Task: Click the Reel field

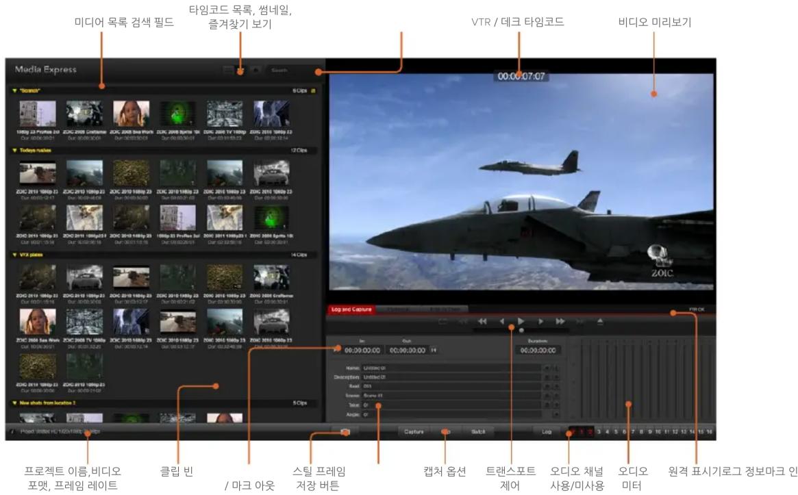Action: pyautogui.click(x=451, y=386)
